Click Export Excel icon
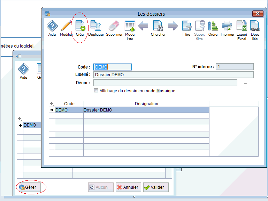This screenshot has height=201, width=268. pyautogui.click(x=242, y=27)
